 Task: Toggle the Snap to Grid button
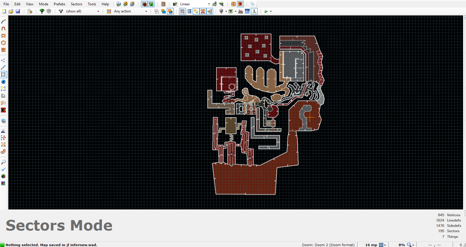[x=182, y=11]
